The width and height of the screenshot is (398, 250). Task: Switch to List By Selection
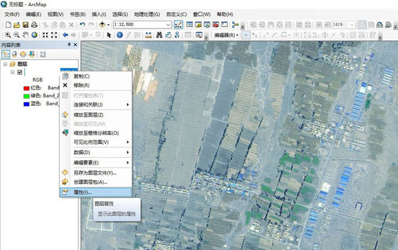32,54
